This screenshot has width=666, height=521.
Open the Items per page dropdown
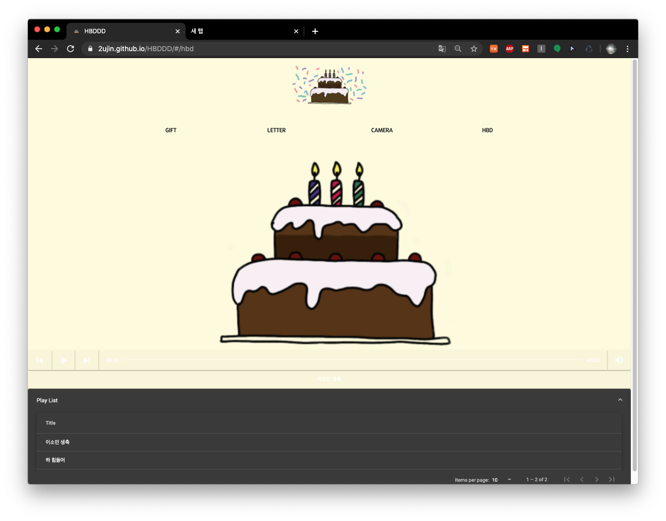coord(499,480)
